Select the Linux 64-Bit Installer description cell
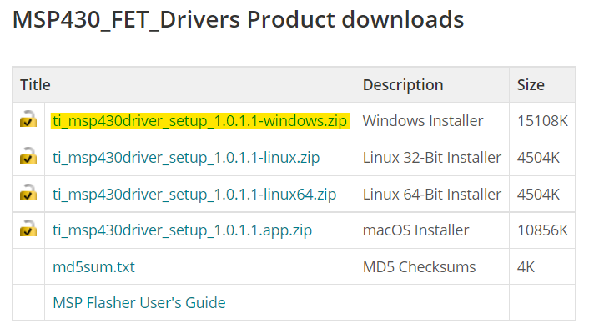 [x=432, y=194]
